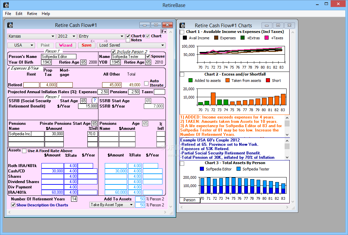Image resolution: width=348 pixels, height=235 pixels.
Task: Click Person 2 Name field Softpedia Tester
Action: pyautogui.click(x=128, y=57)
